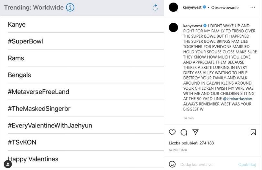Open the emoji picker in the comment box
The image size is (262, 170).
point(172,164)
